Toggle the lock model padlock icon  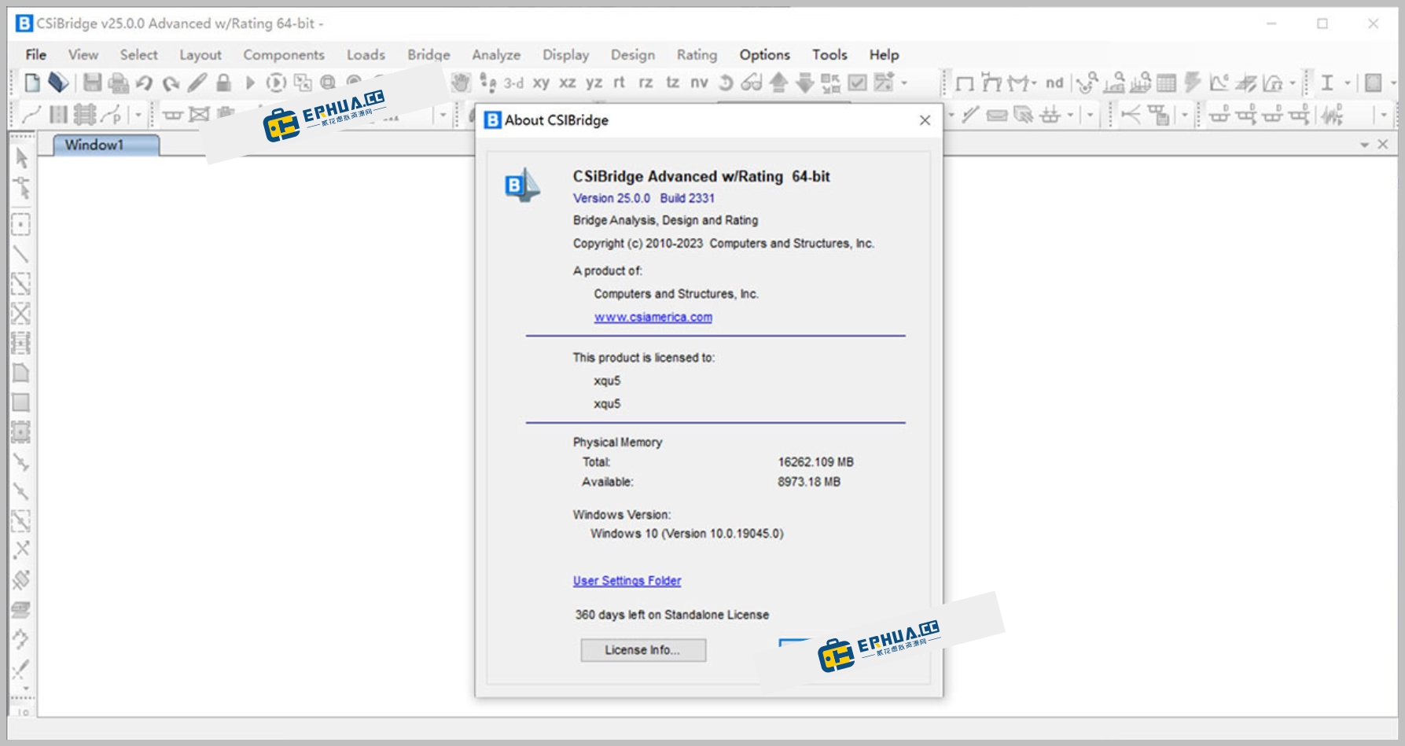[x=223, y=83]
